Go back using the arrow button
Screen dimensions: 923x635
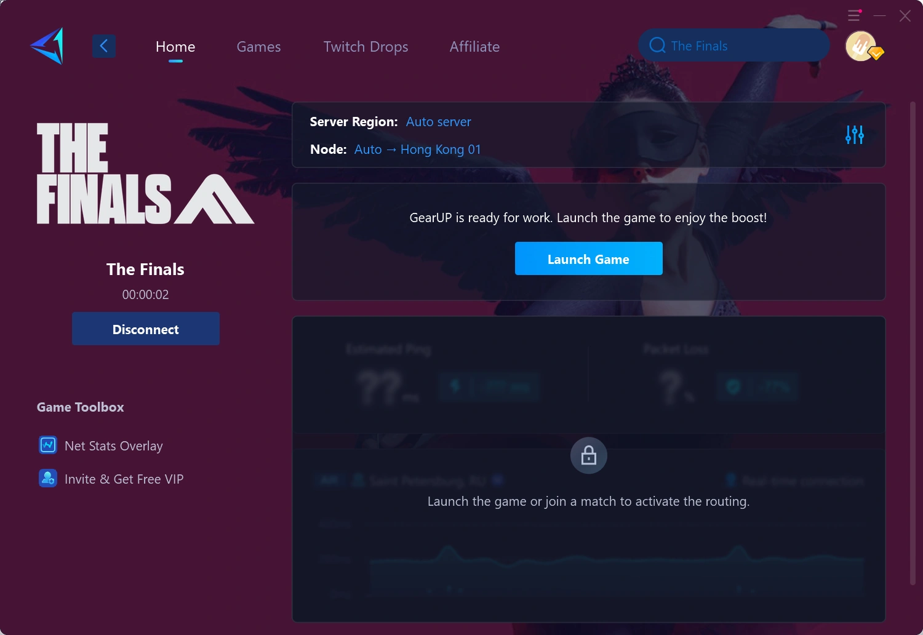(x=104, y=46)
